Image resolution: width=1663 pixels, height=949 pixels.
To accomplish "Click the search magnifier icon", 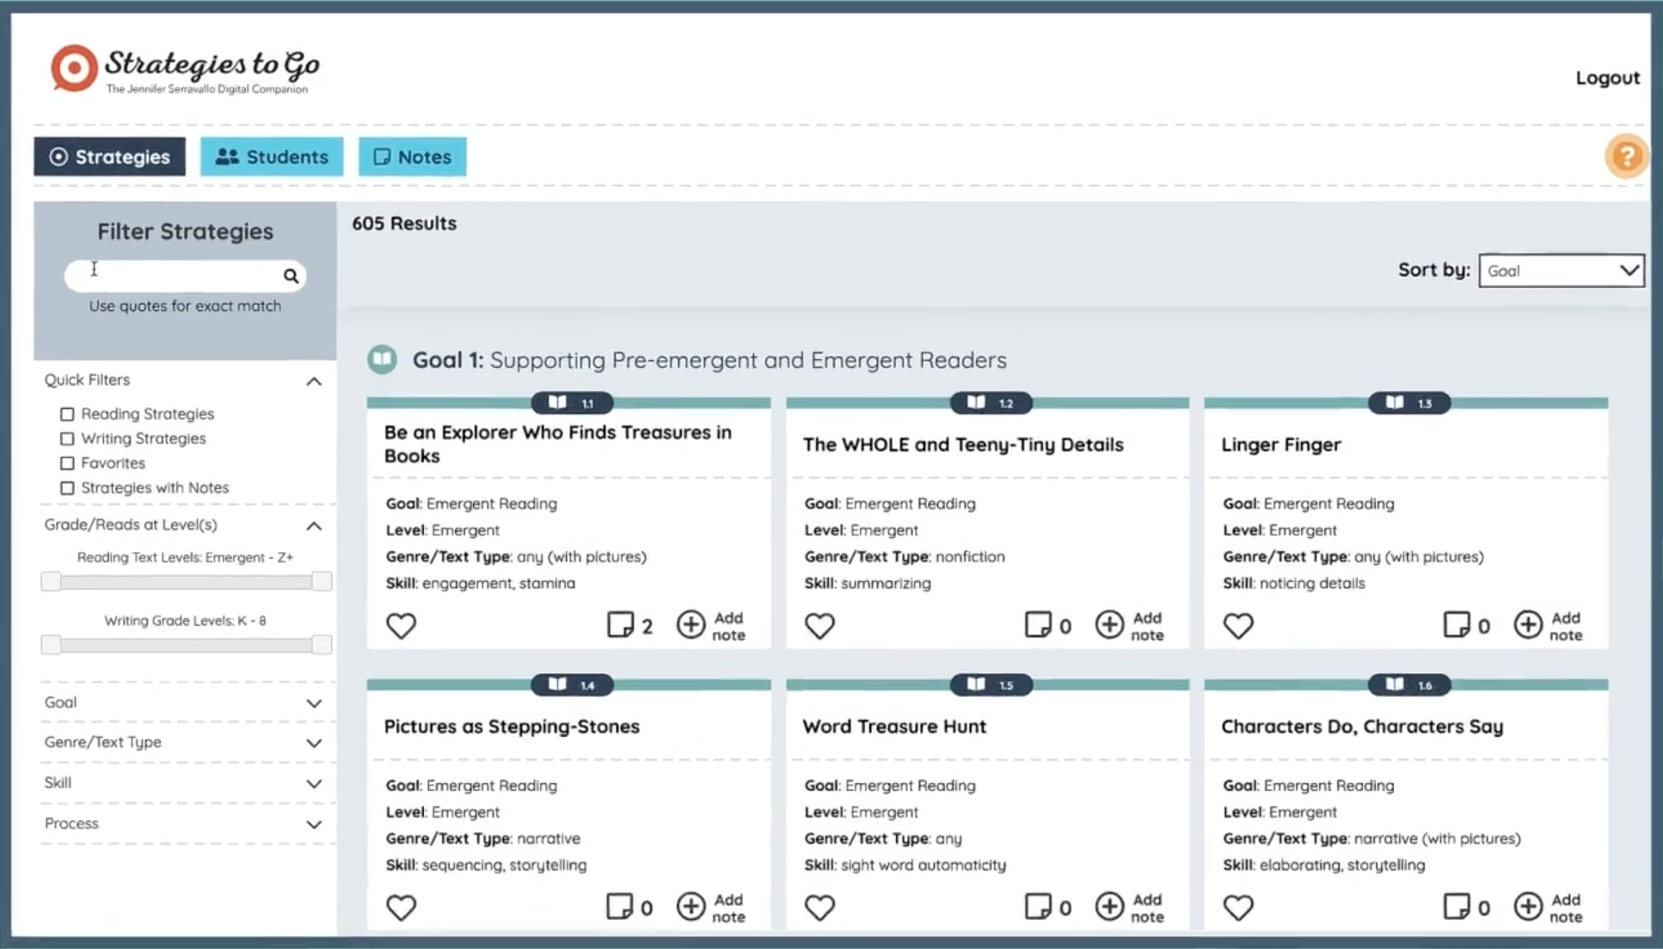I will (291, 276).
